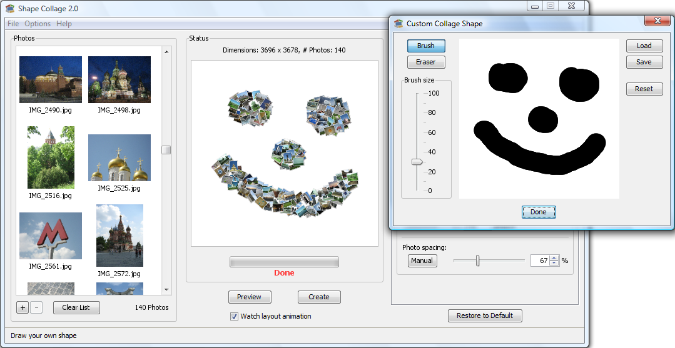Open the Options menu
Image resolution: width=675 pixels, height=348 pixels.
38,24
